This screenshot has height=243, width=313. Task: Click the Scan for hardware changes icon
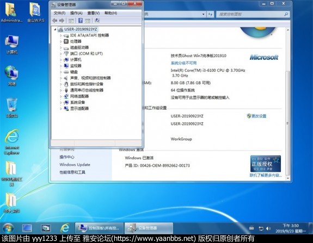coord(97,21)
